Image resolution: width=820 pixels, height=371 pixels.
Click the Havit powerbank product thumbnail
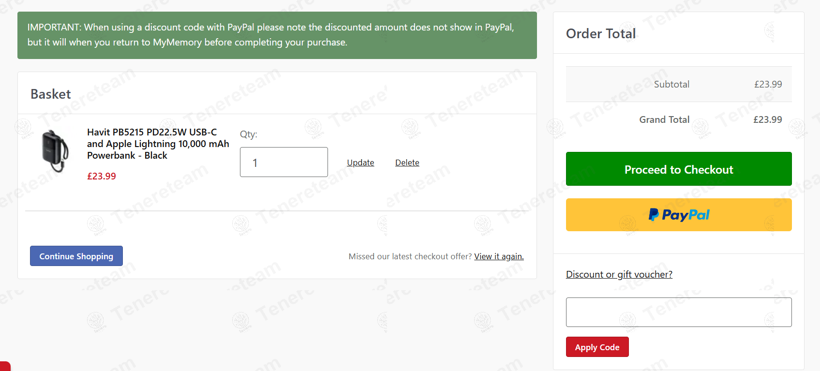pos(55,151)
